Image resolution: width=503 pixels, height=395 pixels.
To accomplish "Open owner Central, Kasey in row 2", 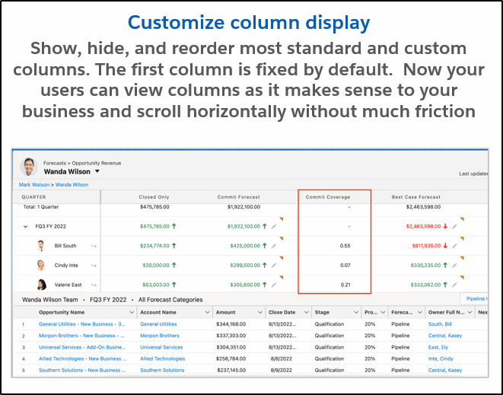I will pos(445,336).
